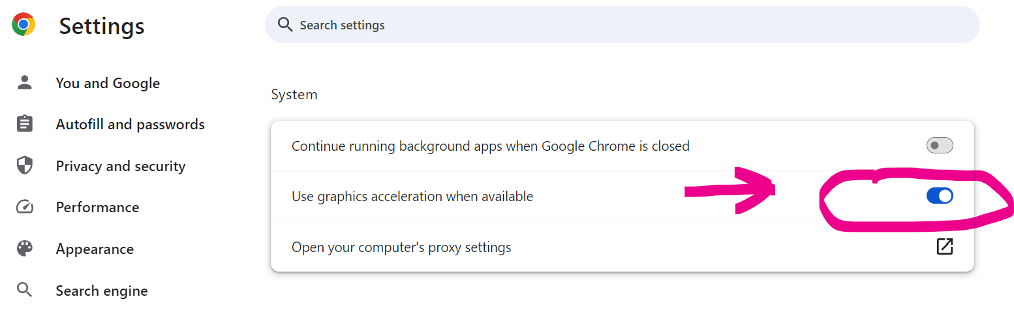
Task: Open the Search engine settings
Action: [x=102, y=291]
